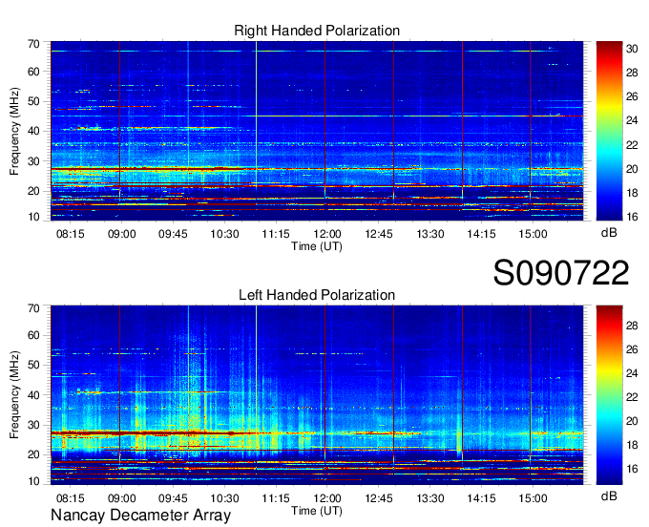Click the 70 MHz tick on Left Handed plot
Viewport: 649px width, 527px height.
[33, 308]
